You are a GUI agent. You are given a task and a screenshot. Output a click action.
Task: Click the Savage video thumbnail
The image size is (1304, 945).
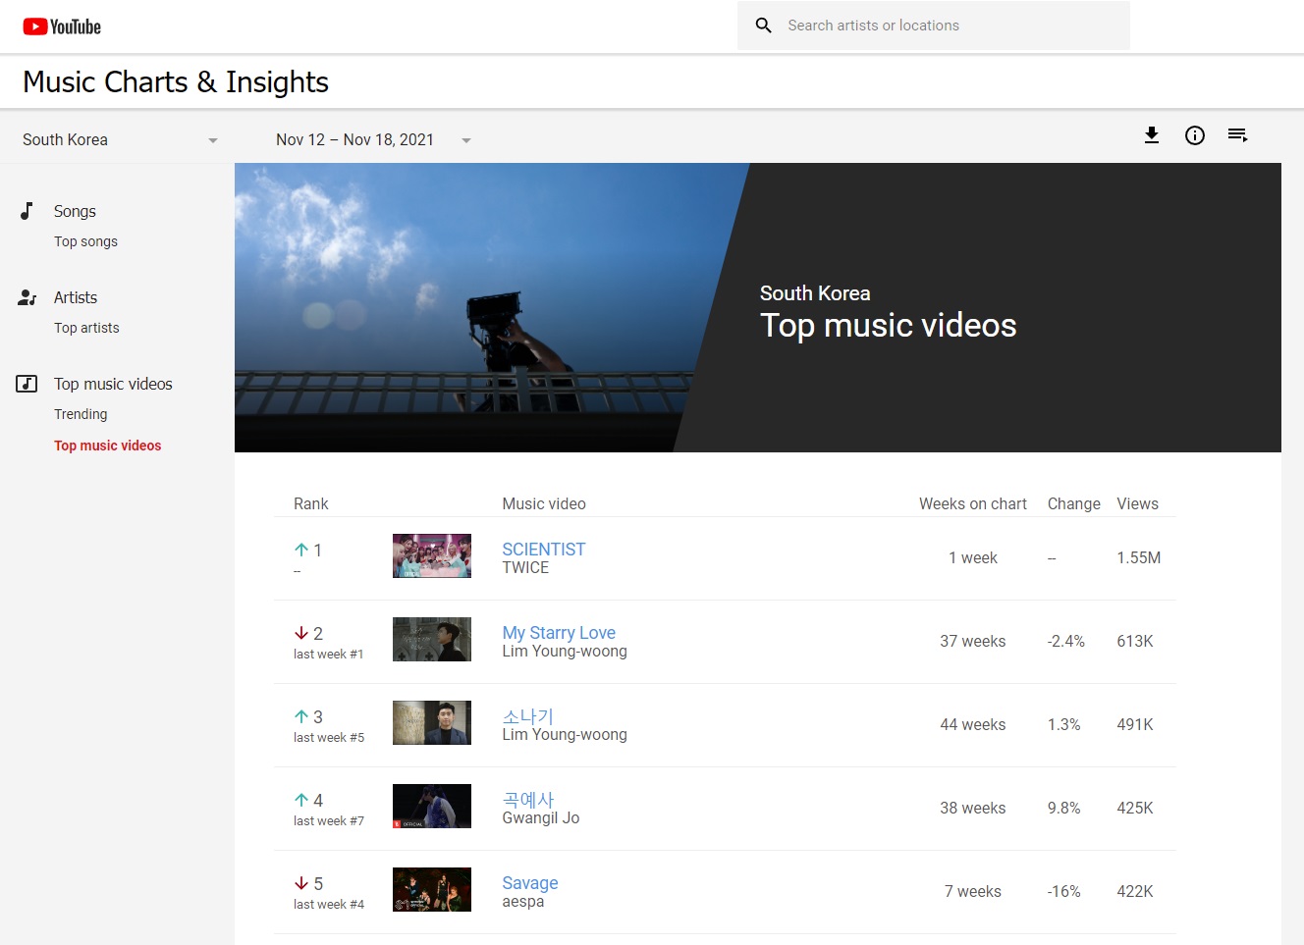point(432,889)
